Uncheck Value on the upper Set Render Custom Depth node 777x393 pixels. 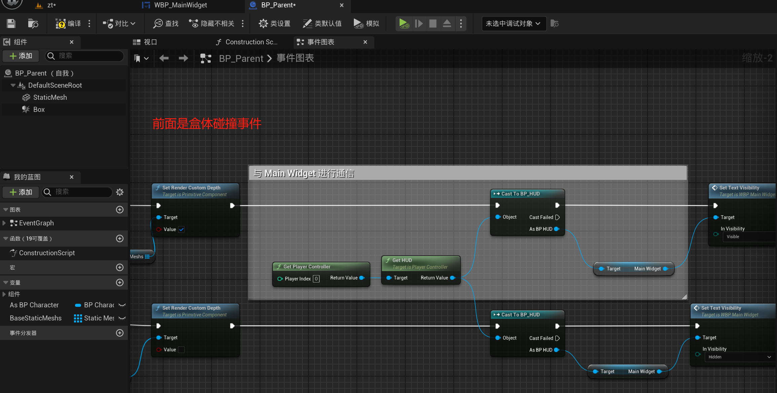coord(181,229)
